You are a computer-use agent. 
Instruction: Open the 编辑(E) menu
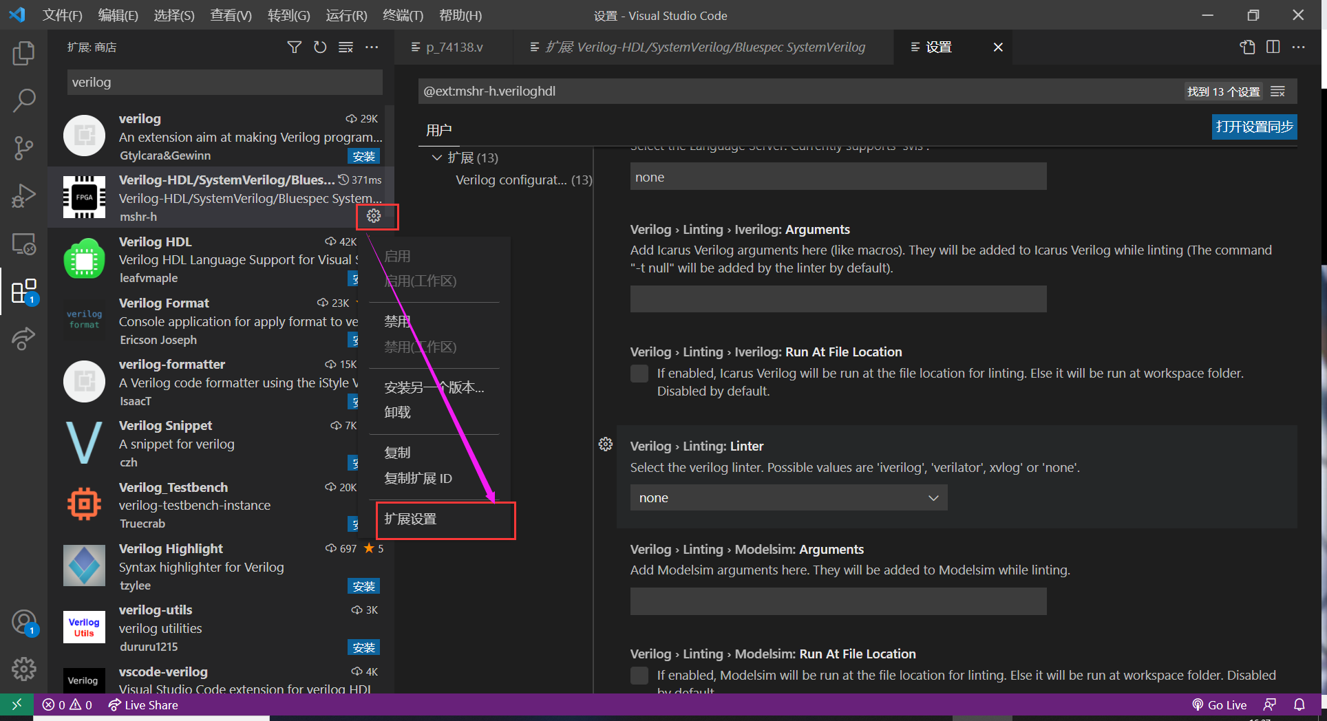click(118, 15)
